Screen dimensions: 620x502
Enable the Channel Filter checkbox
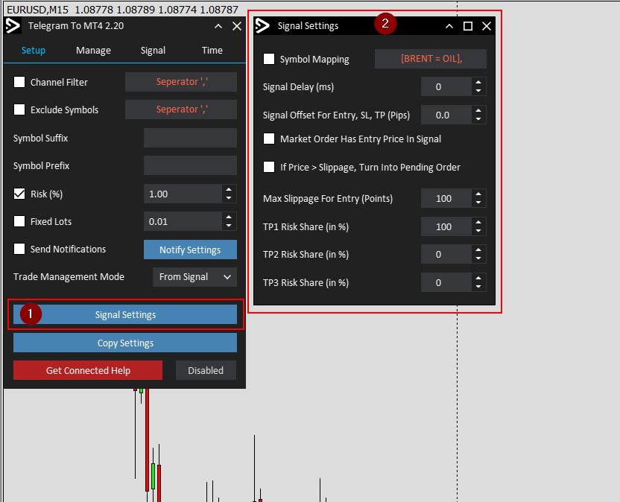point(19,82)
